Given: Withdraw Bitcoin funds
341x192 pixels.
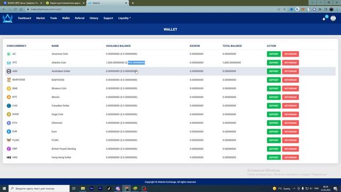Looking at the screenshot, I should tap(290, 97).
